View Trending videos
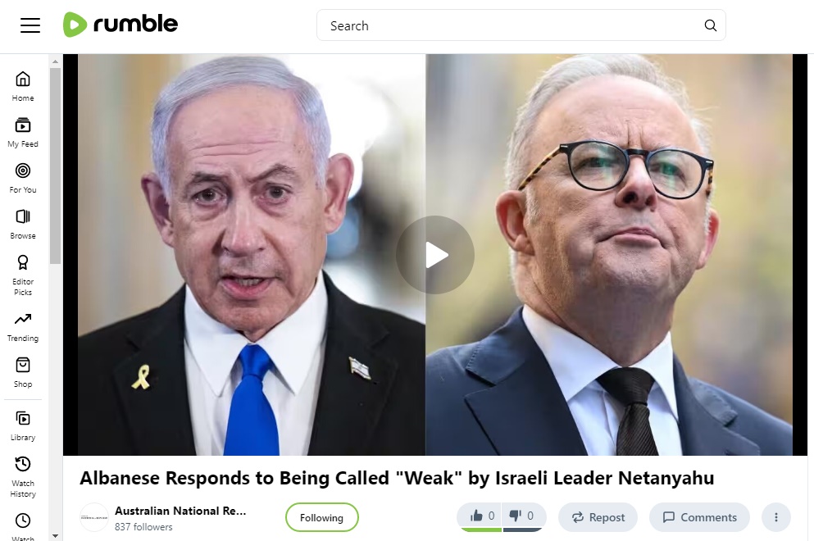This screenshot has width=814, height=541. tap(23, 327)
